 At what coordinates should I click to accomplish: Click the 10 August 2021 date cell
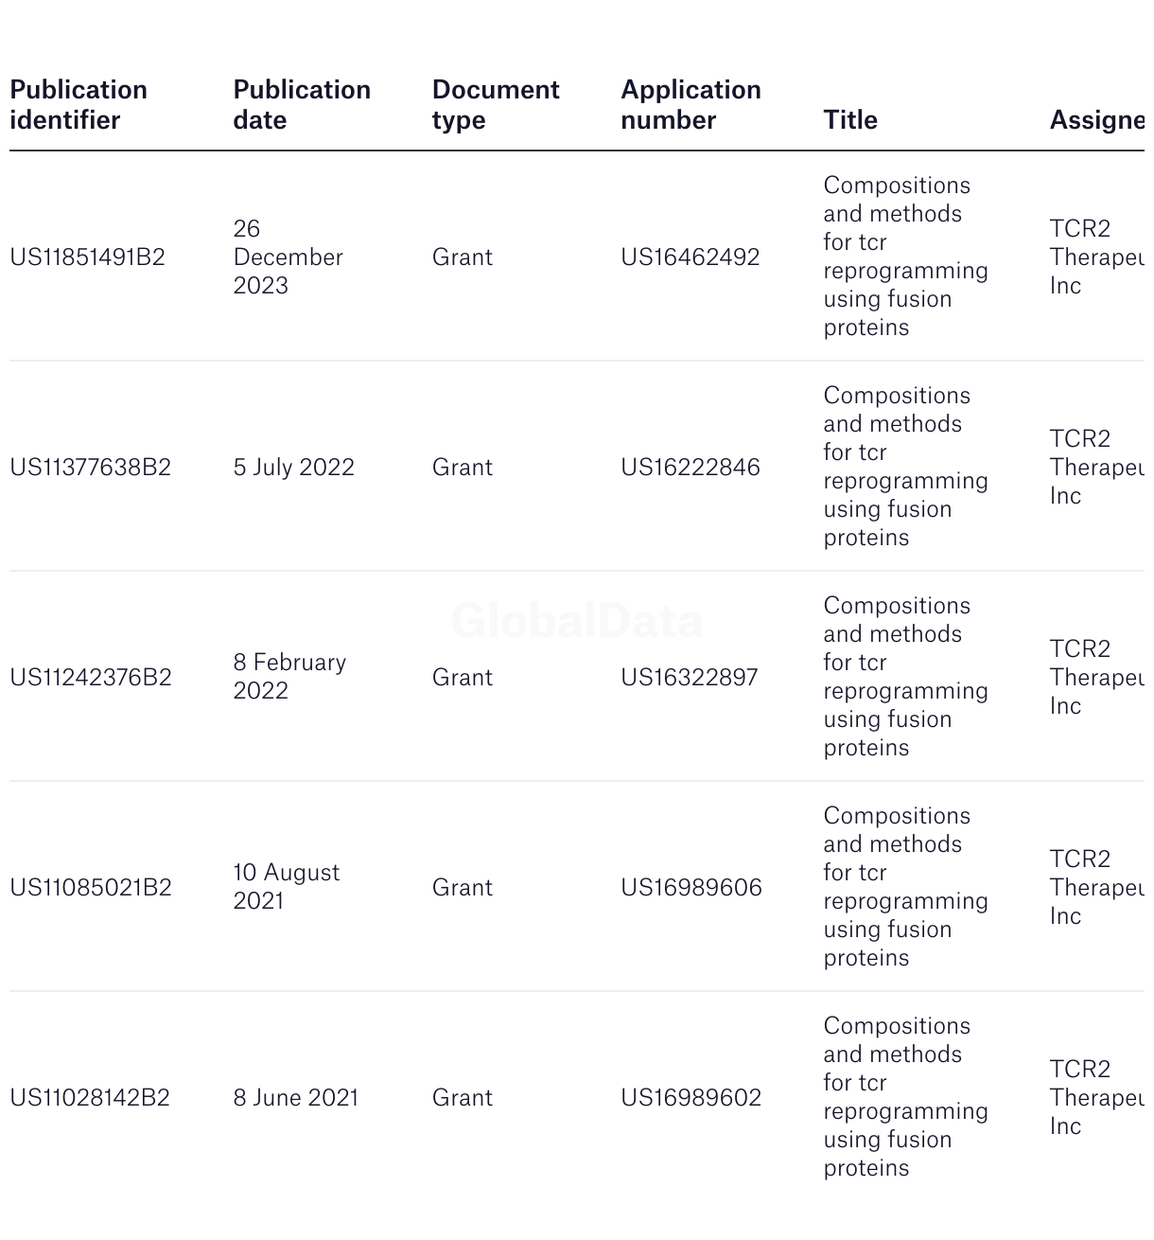(x=287, y=887)
